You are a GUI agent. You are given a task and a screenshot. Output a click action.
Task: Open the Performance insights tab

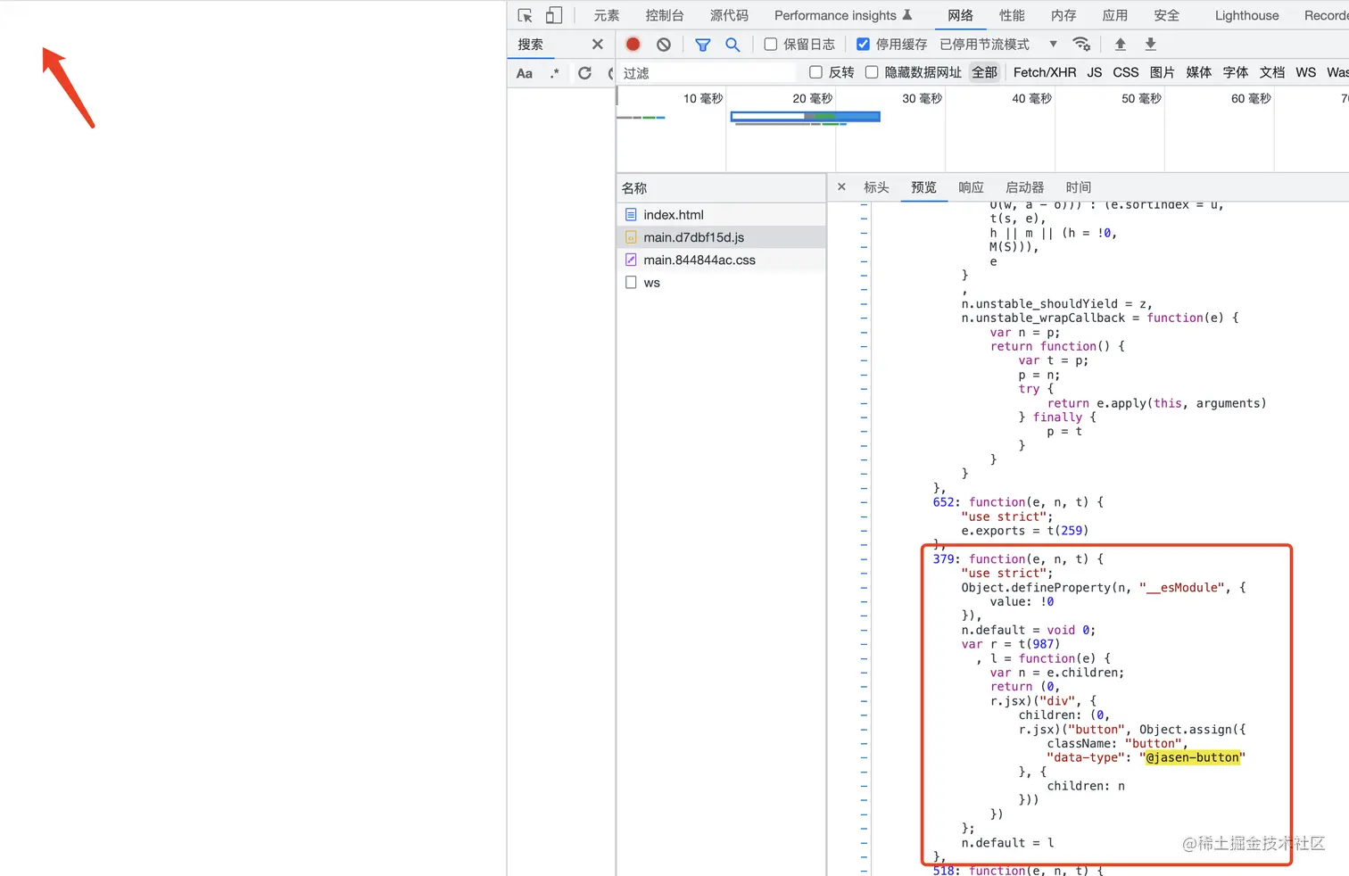843,15
